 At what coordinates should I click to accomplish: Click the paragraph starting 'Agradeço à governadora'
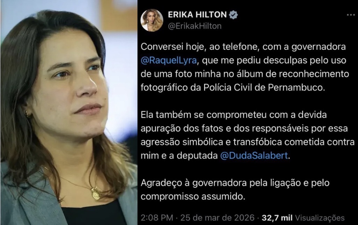point(235,190)
